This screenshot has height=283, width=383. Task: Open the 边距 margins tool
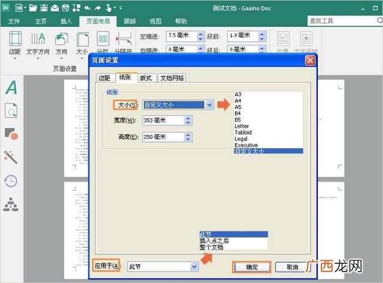[15, 45]
